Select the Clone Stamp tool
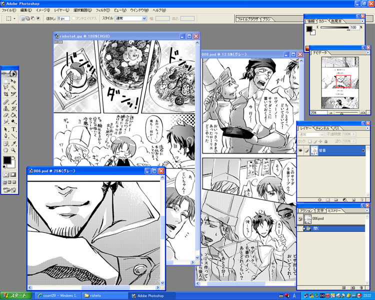375x300 pixels. (x=6, y=108)
